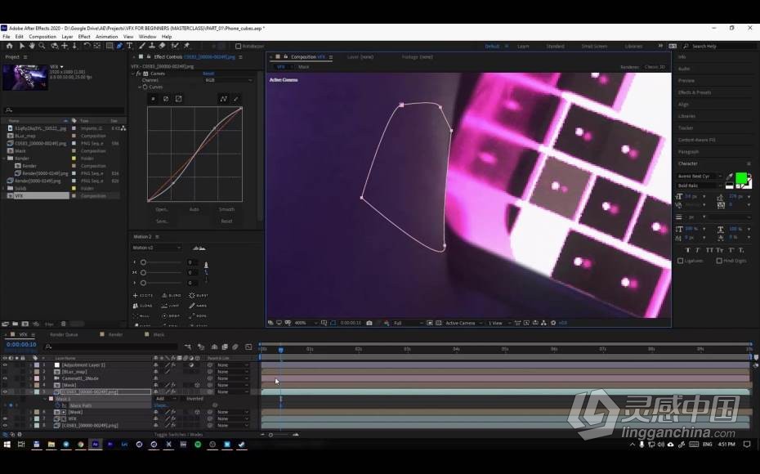Viewport: 760px width, 474px height.
Task: Select the Eraser tool
Action: (163, 46)
